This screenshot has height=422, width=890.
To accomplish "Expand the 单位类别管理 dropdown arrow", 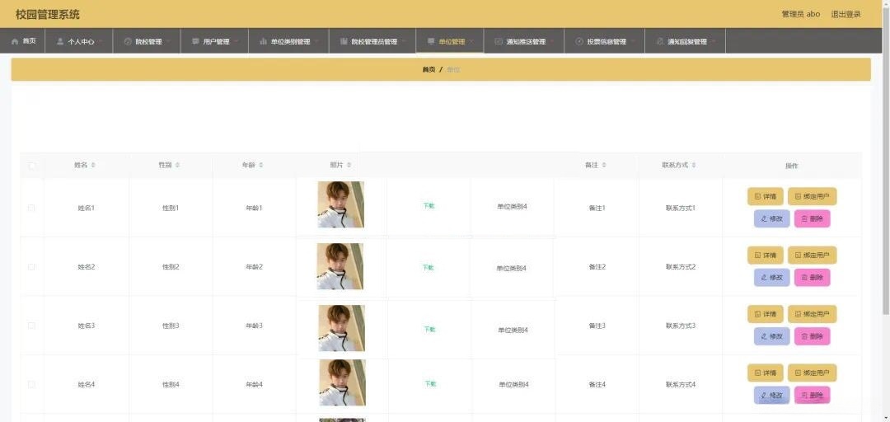I will click(x=316, y=41).
